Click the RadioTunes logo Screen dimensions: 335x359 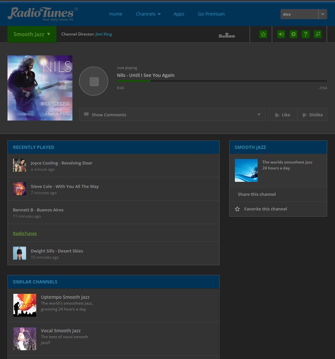click(x=43, y=14)
